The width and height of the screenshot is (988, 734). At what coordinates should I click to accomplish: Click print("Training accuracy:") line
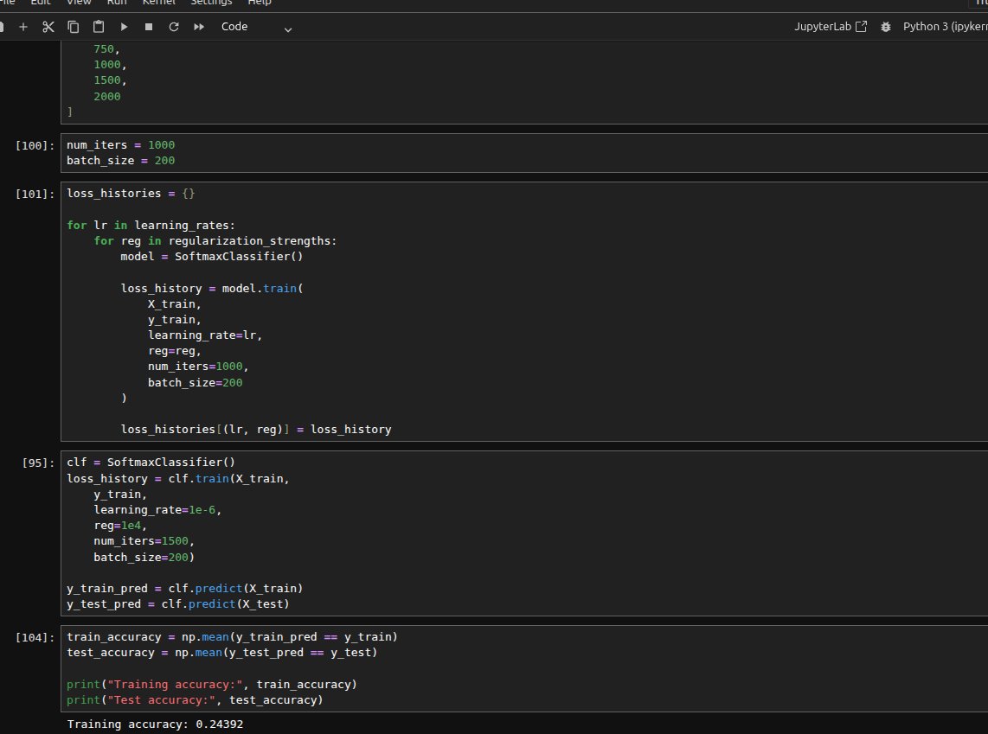click(212, 684)
